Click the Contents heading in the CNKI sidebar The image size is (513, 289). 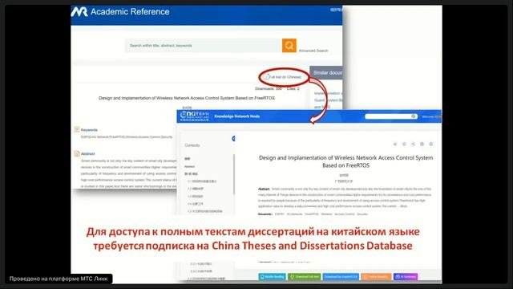(192, 145)
